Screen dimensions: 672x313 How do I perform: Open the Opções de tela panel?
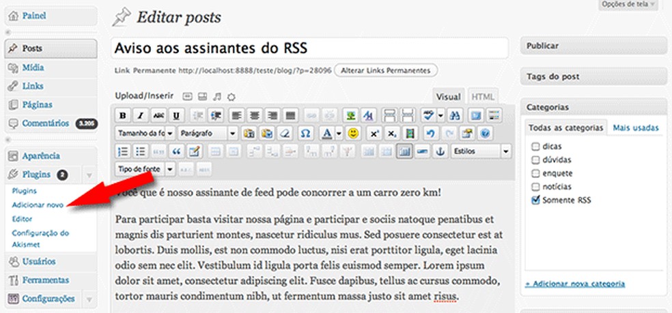tap(628, 4)
